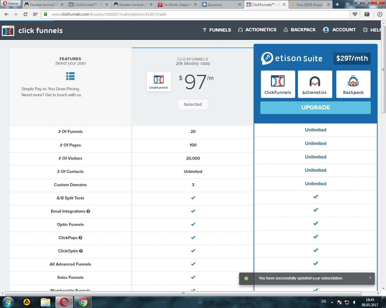Viewport: 386px width, 308px height.
Task: Click the '# Of Funnels' feature row label
Action: click(70, 131)
